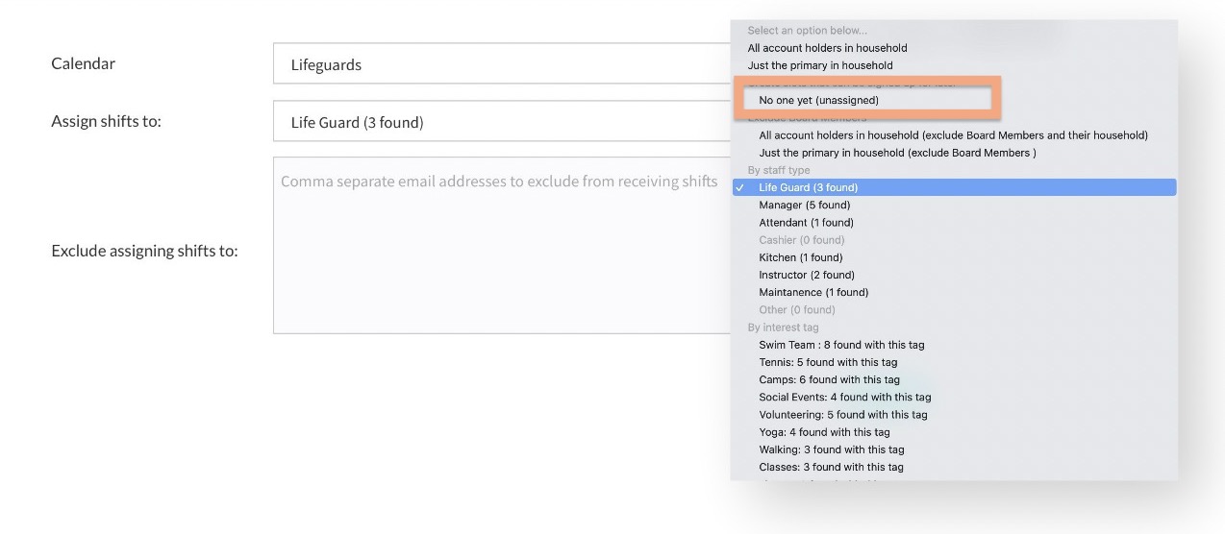Select 'All account holders in household' option
The height and width of the screenshot is (534, 1225).
pos(827,48)
